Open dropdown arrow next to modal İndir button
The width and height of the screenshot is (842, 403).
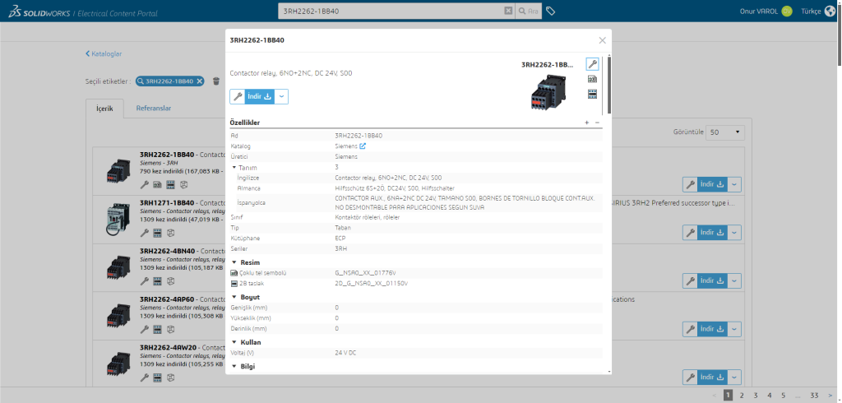(x=282, y=96)
